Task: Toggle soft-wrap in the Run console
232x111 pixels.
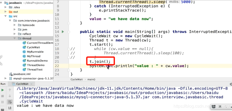Action: click(x=10, y=102)
